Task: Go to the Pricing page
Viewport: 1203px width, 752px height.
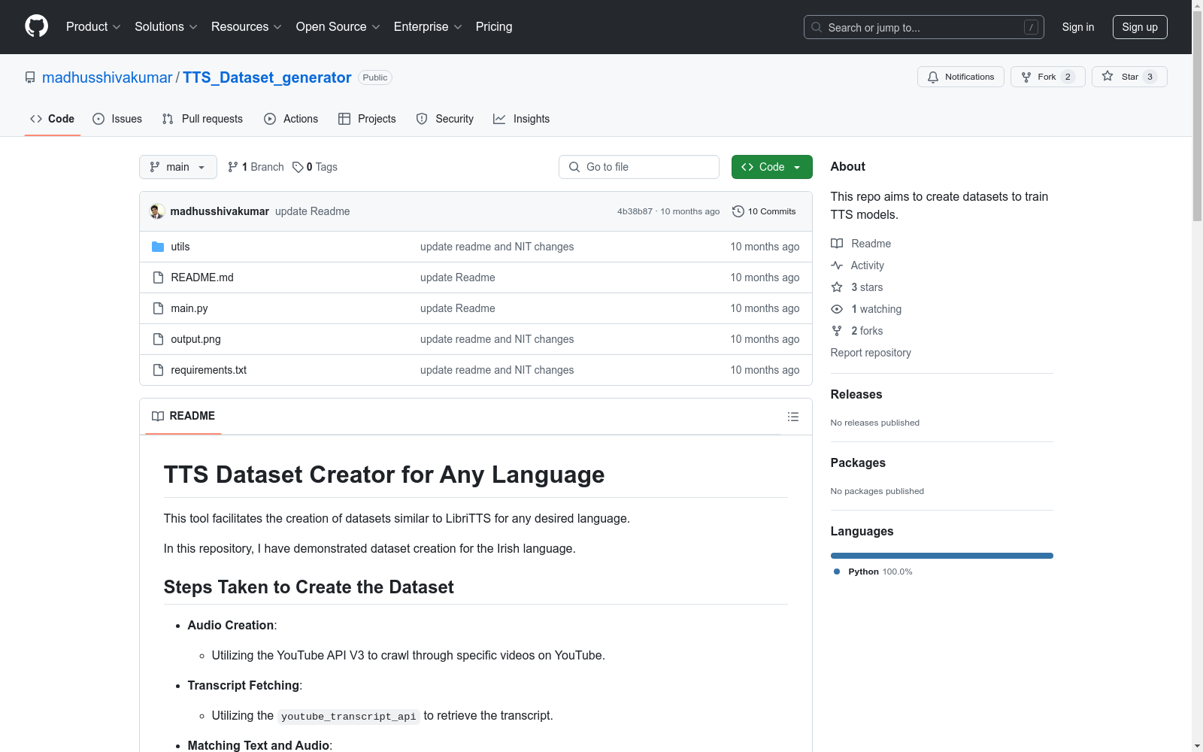Action: (494, 27)
